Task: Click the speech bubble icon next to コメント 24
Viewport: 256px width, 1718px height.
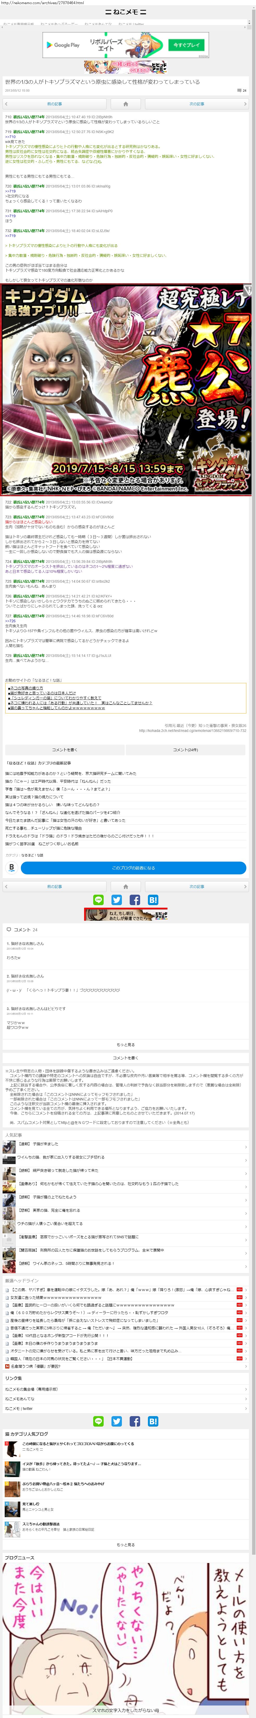Action: click(9, 930)
